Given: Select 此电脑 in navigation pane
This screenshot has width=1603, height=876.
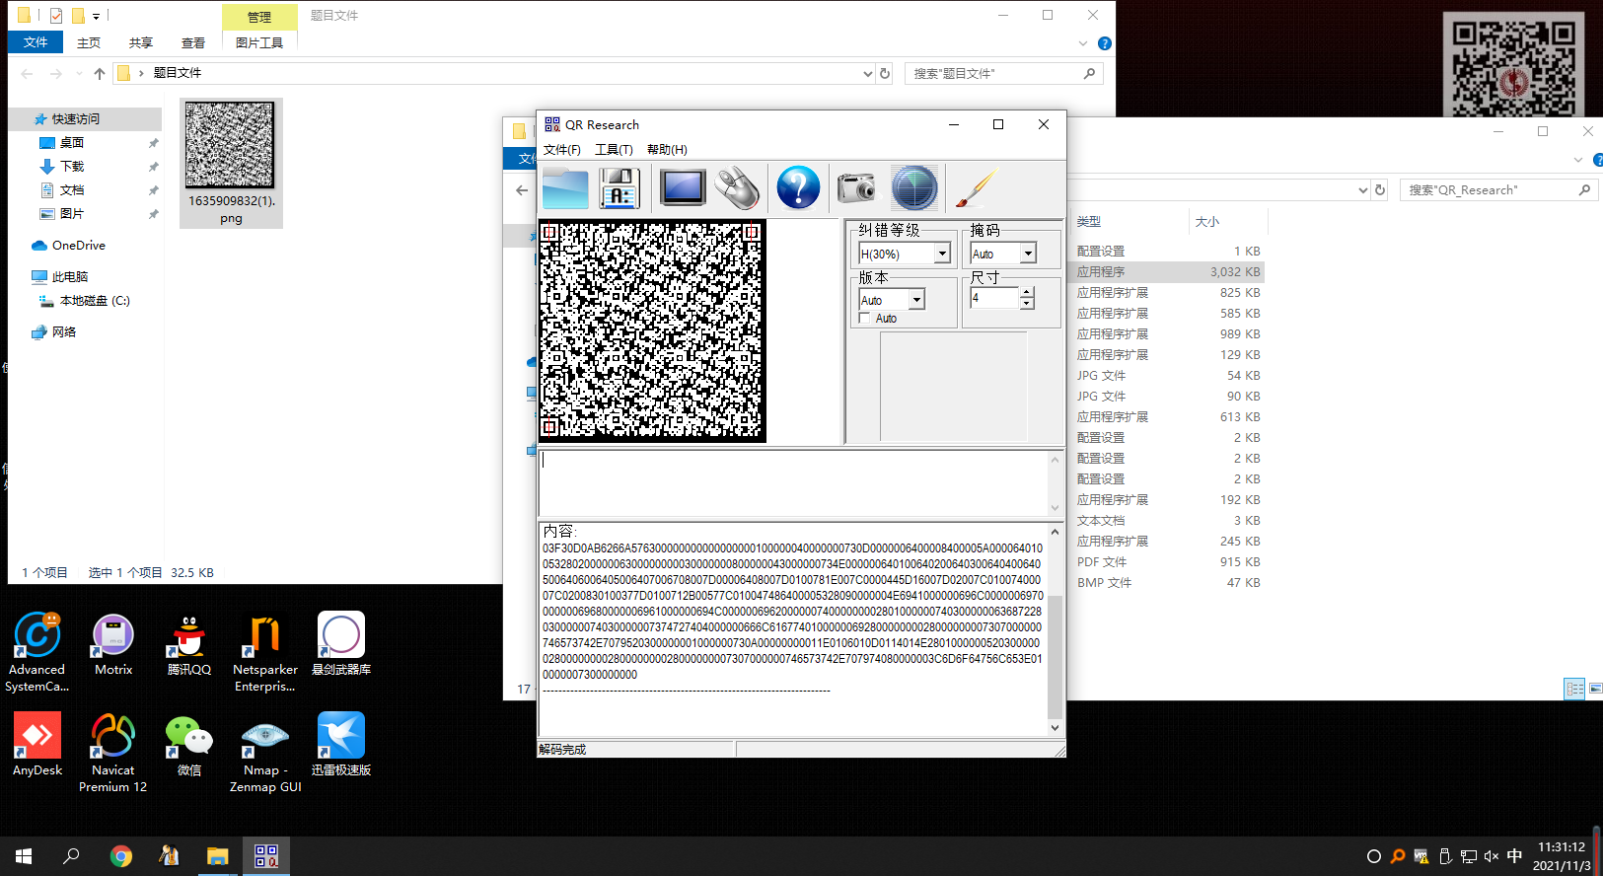Looking at the screenshot, I should pos(70,277).
